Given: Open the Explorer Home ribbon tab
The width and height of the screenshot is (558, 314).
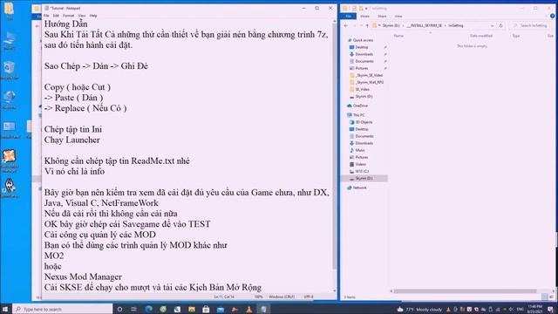Looking at the screenshot, I should tap(364, 16).
